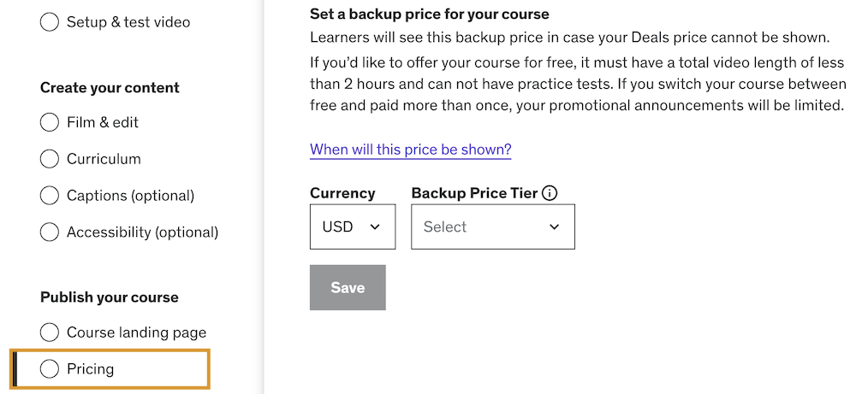Click the circle beside Captions (optional)
The image size is (856, 394).
point(50,196)
